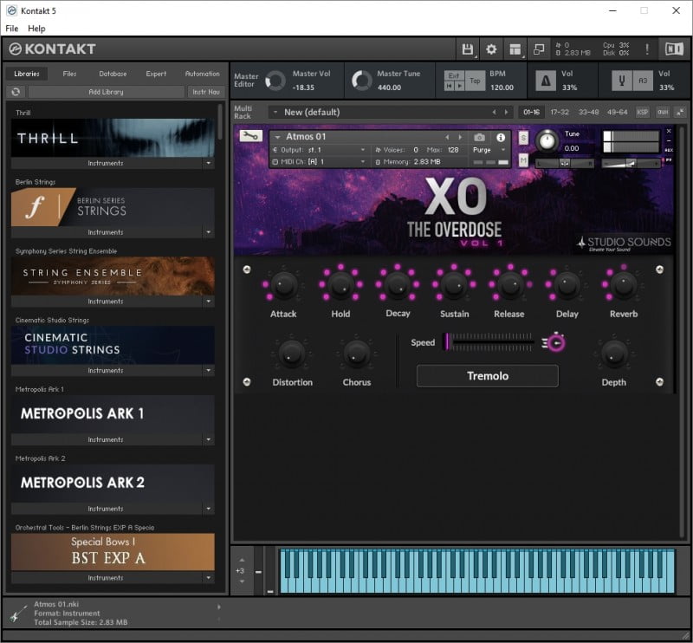Click the refresh libraries icon
This screenshot has width=693, height=643.
[x=16, y=92]
